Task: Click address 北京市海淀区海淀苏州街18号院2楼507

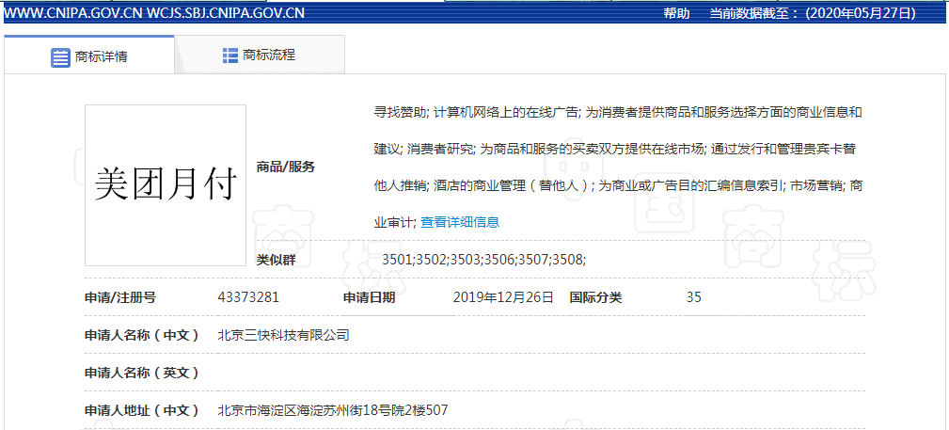Action: [x=333, y=410]
